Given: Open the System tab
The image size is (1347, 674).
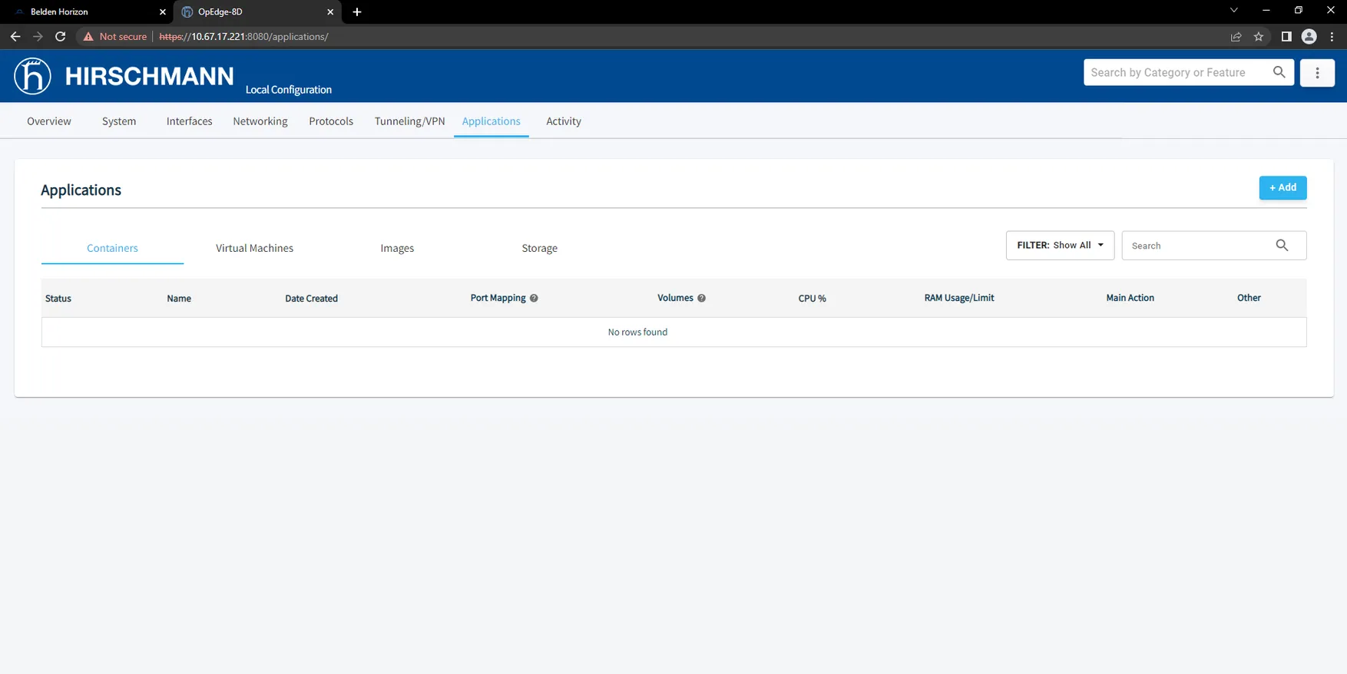Looking at the screenshot, I should (x=119, y=121).
